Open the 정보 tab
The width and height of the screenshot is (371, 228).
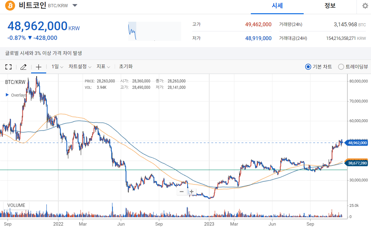click(x=330, y=6)
